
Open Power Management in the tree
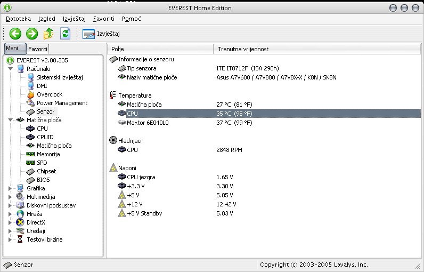(x=62, y=103)
